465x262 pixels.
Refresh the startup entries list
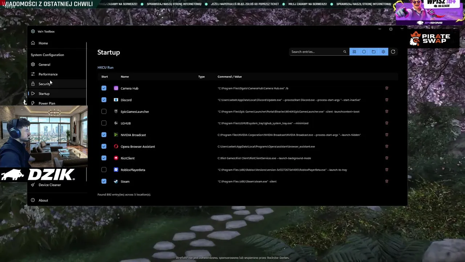[393, 52]
